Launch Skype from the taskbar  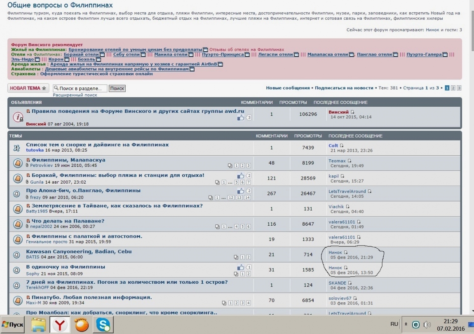point(102,325)
